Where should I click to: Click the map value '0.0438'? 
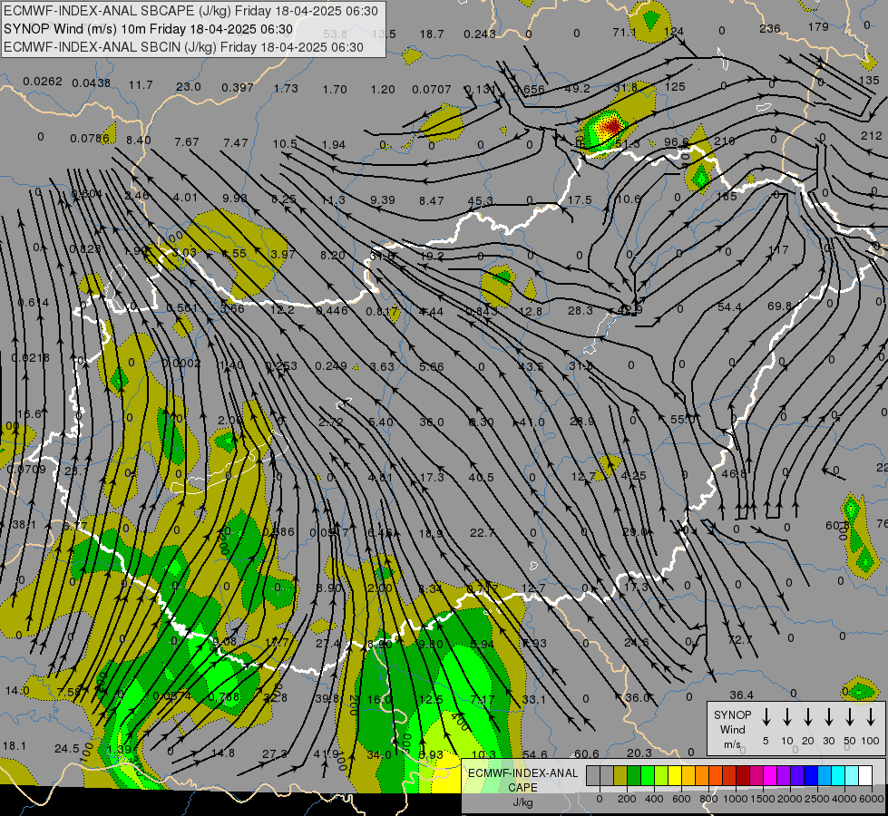pos(92,83)
